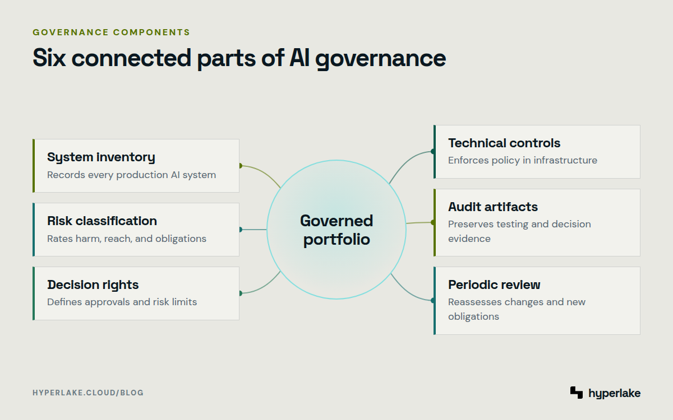673x420 pixels.
Task: Click connector dot on Technical controls card
Action: coord(433,151)
